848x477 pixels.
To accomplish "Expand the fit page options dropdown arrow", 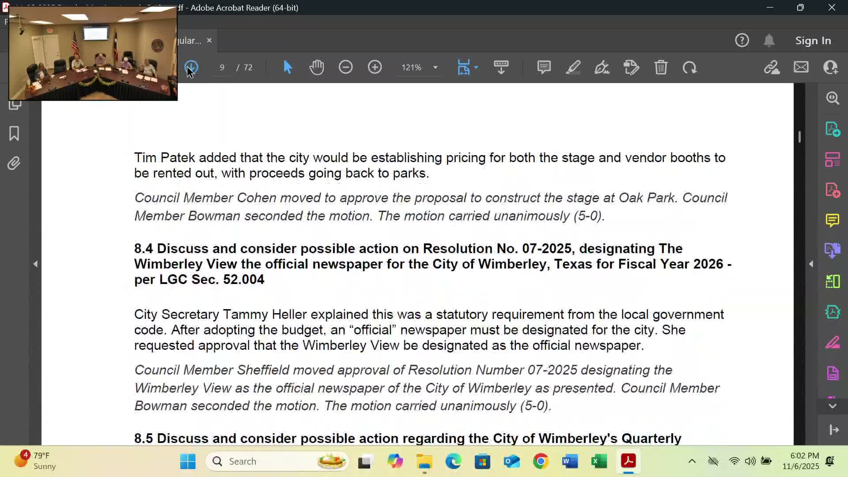I will pos(476,67).
